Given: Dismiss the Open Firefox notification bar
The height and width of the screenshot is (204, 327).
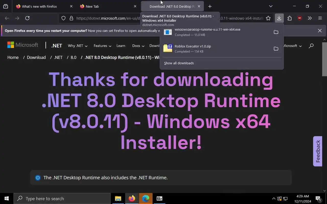Looking at the screenshot, I should pos(320,31).
